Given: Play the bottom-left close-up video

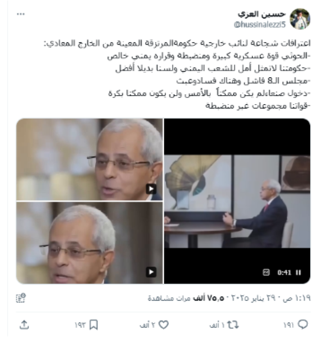Looking at the screenshot, I should [151, 272].
